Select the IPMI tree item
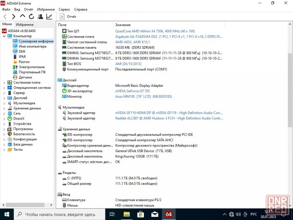293x220 pixels. click(19, 57)
